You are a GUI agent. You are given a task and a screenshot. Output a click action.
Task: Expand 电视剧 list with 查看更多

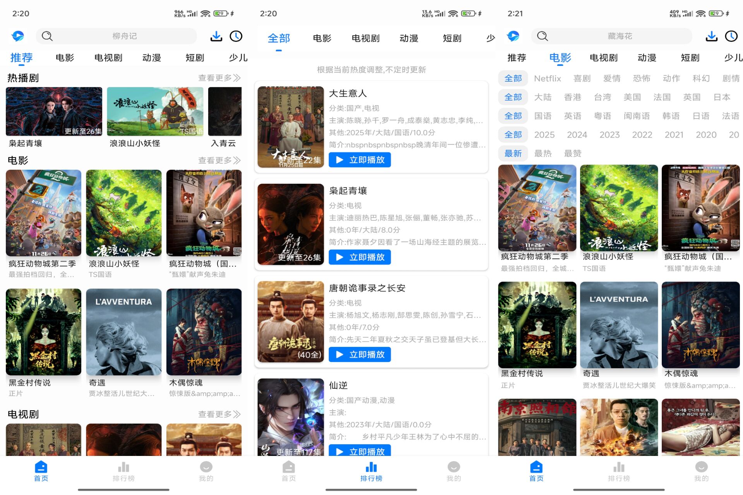(218, 414)
